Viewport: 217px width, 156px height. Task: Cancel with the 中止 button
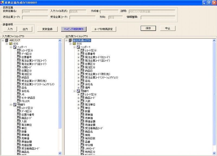click(168, 28)
